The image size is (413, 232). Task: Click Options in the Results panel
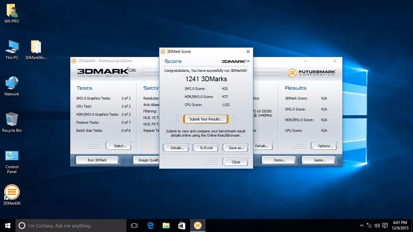point(325,146)
